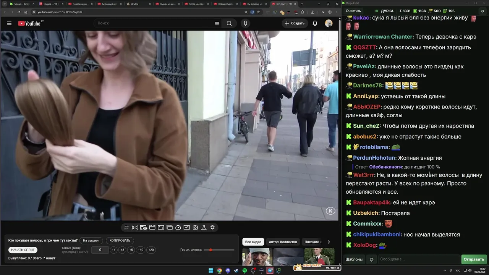Open the browser extensions puzzle icon

point(302,12)
